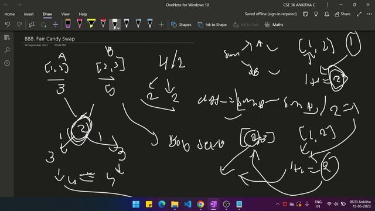This screenshot has width=375, height=211.
Task: Click the Ink to Text button
Action: click(246, 25)
